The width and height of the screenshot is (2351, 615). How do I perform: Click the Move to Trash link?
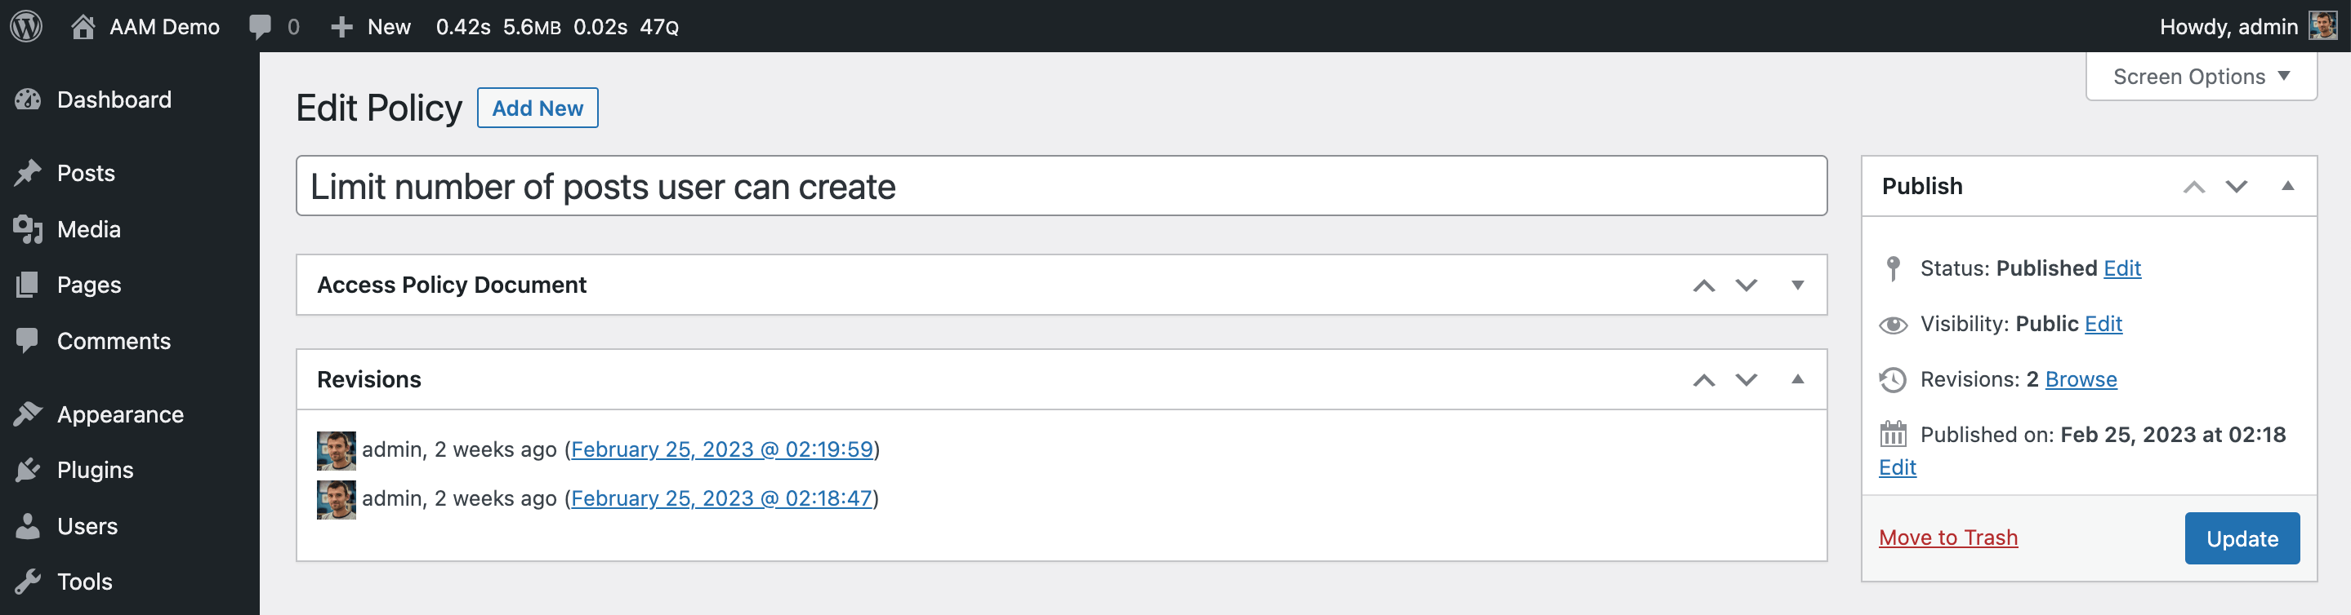pos(1947,538)
